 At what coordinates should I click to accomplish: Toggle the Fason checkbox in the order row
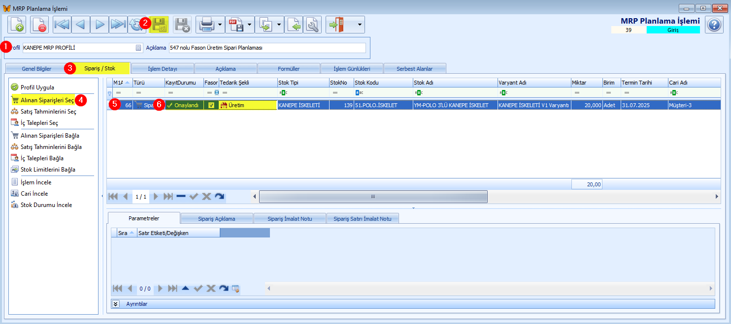(x=211, y=105)
